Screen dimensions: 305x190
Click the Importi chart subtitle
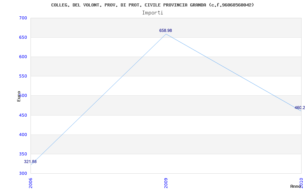(152, 13)
